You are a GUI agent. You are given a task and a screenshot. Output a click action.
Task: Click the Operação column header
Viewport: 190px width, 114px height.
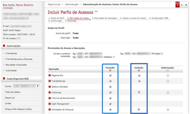54,69
